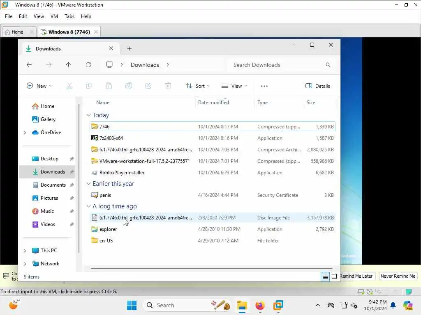The width and height of the screenshot is (421, 315).
Task: Open Pictures quick access folder
Action: click(47, 198)
